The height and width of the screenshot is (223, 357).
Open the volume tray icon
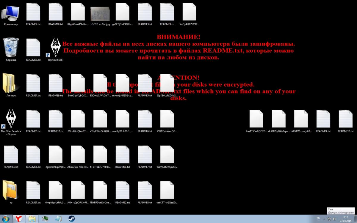(334, 219)
